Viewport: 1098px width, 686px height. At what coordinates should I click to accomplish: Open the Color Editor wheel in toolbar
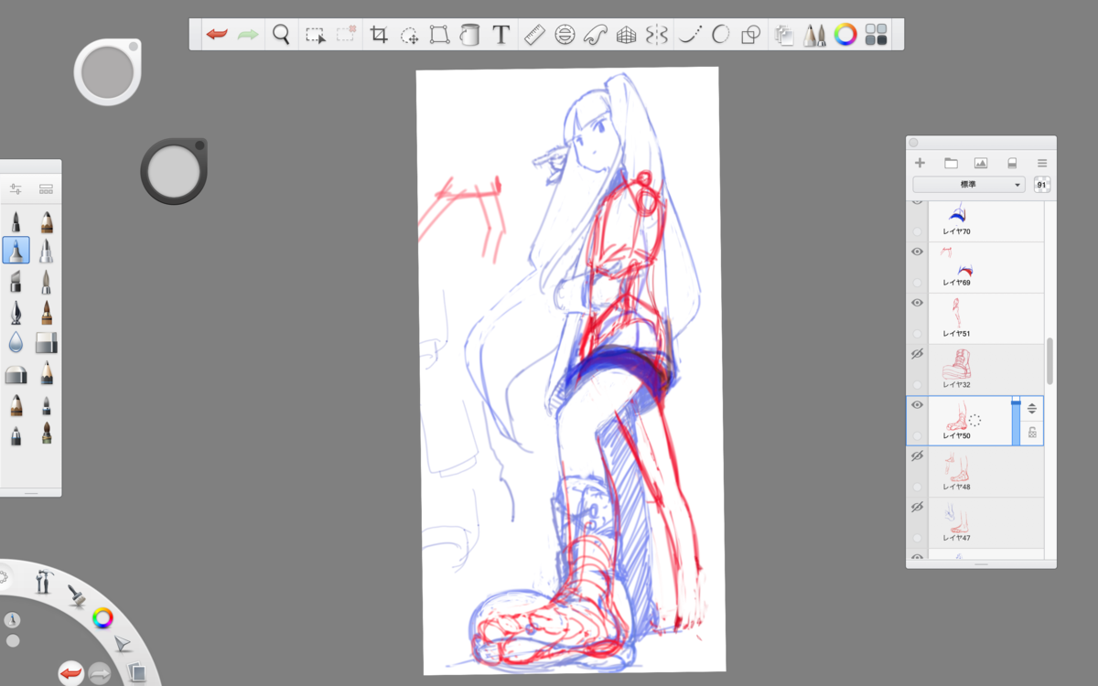point(845,36)
